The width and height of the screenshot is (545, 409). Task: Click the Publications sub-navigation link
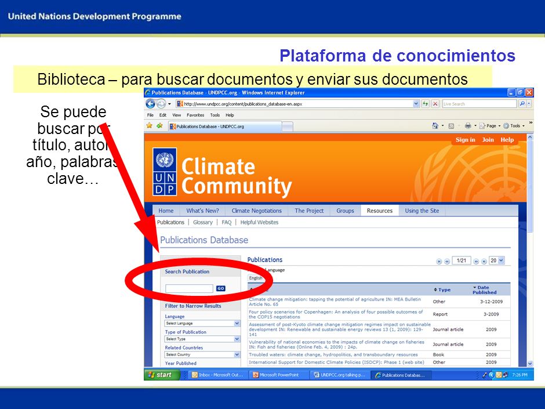click(170, 222)
